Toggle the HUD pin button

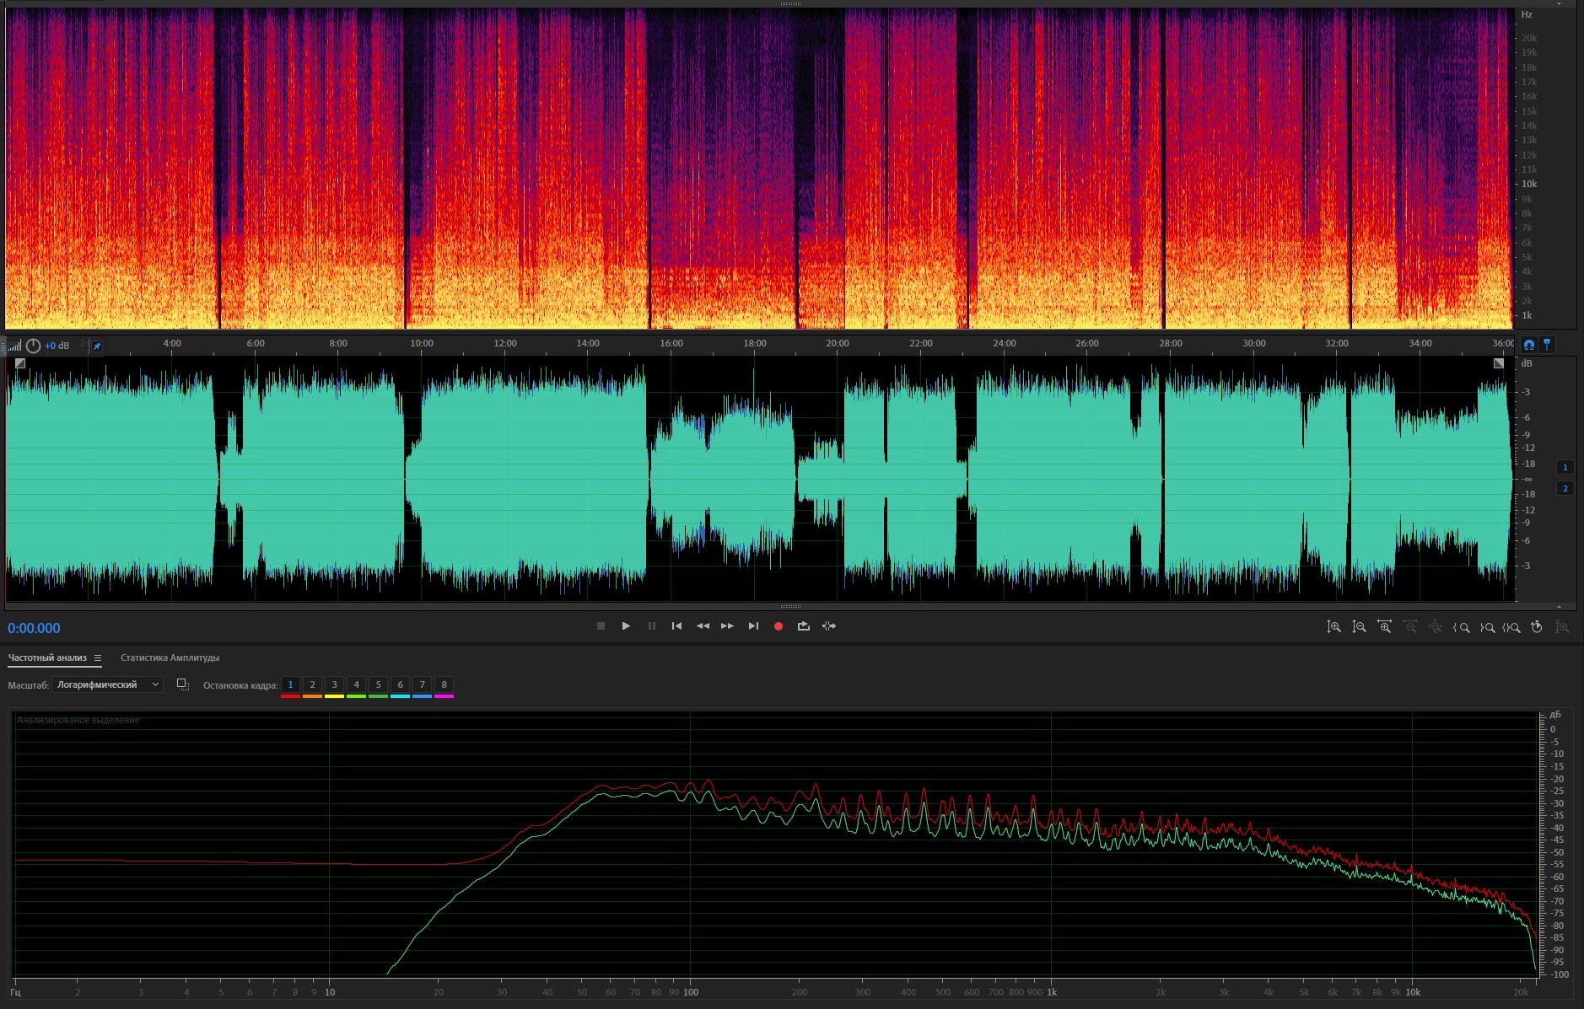[97, 346]
